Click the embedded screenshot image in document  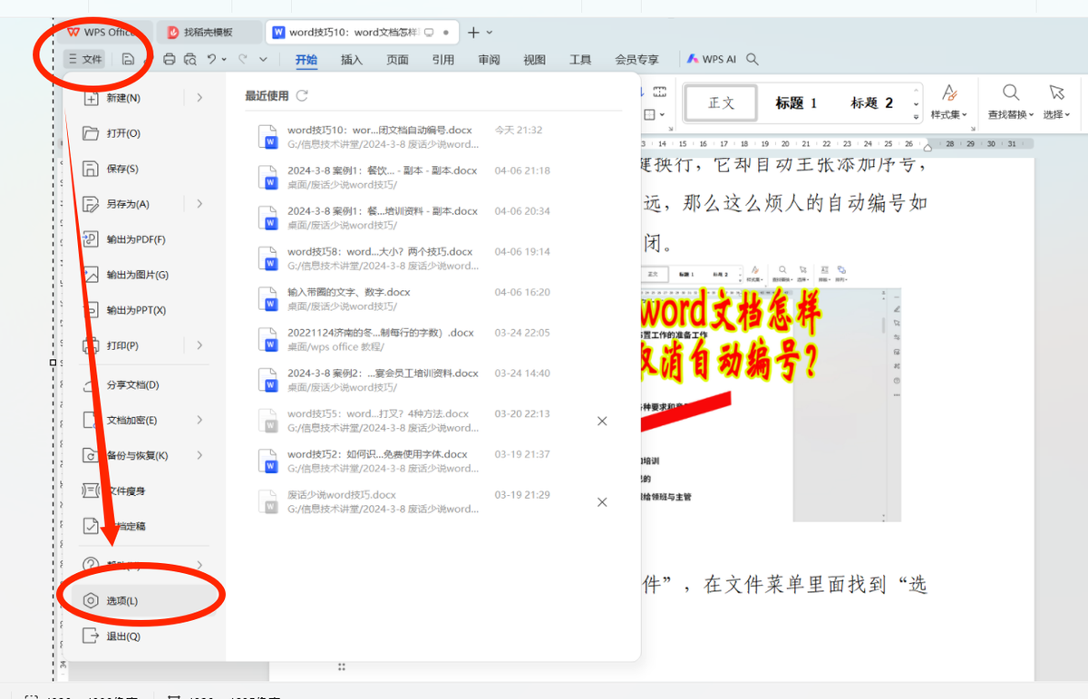pyautogui.click(x=770, y=393)
